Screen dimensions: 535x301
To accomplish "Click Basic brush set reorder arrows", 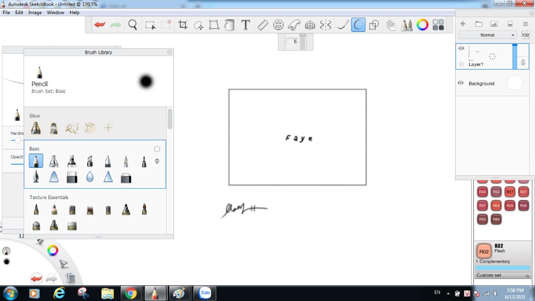I will point(157,161).
